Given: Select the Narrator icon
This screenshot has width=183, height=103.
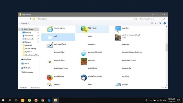Looking at the screenshot, I should pos(49,84).
